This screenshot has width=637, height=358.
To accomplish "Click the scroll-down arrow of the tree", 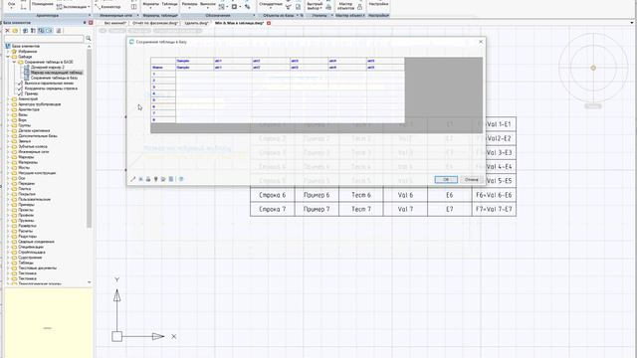I will (x=89, y=282).
